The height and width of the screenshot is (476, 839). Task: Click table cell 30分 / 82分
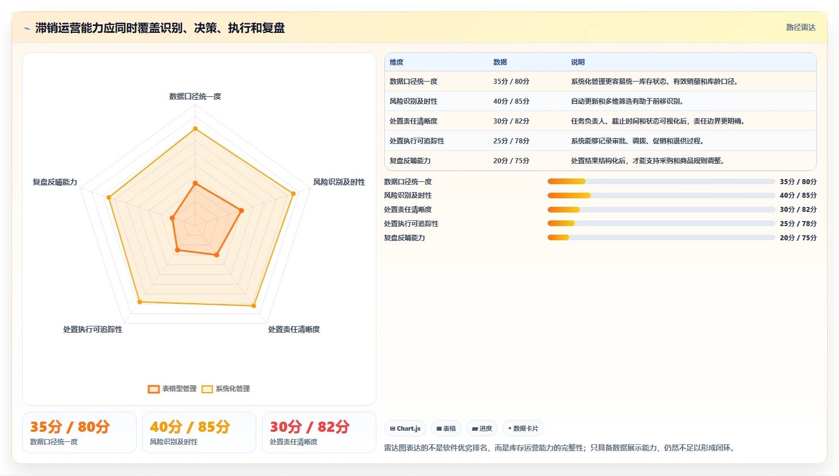pyautogui.click(x=511, y=121)
